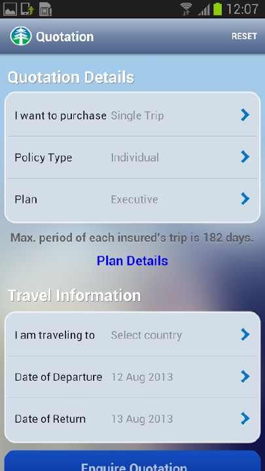Tap the signal strength icon
Screen dimensions: 265x471
tap(203, 10)
